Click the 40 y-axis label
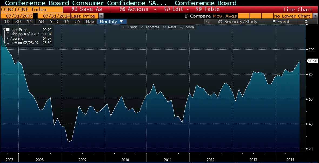Screen dimensions: 319x163 (311, 124)
